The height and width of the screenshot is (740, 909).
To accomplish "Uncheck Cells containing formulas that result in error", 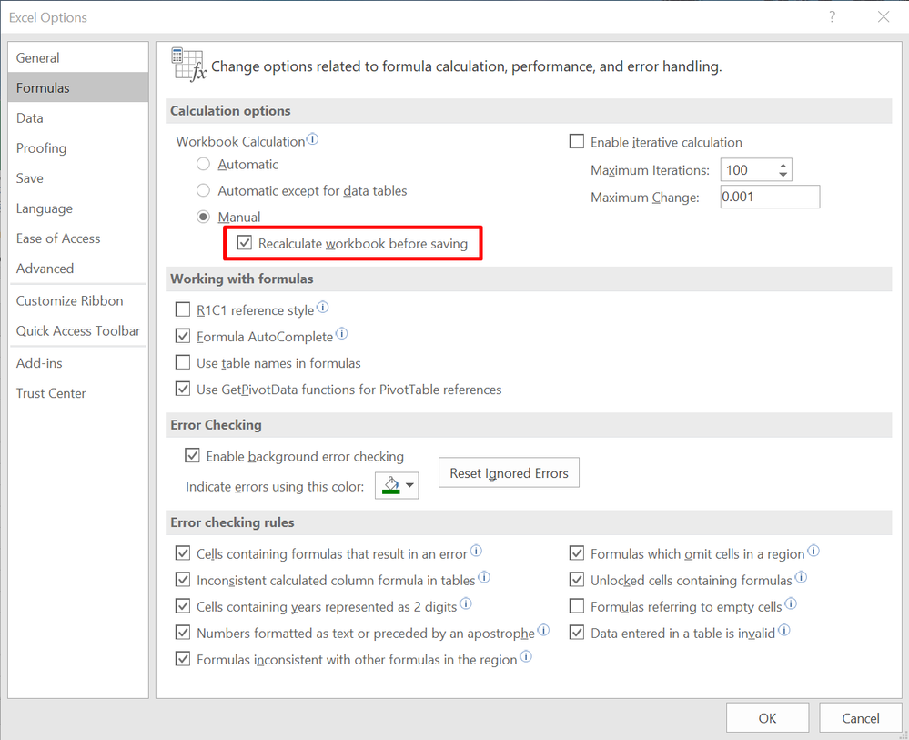I will (183, 553).
